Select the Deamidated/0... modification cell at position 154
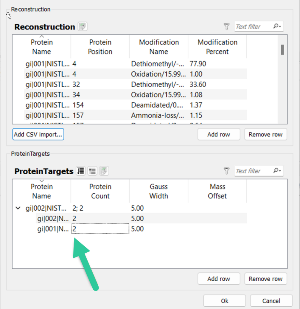Screen dimensions: 300x309 coord(159,105)
